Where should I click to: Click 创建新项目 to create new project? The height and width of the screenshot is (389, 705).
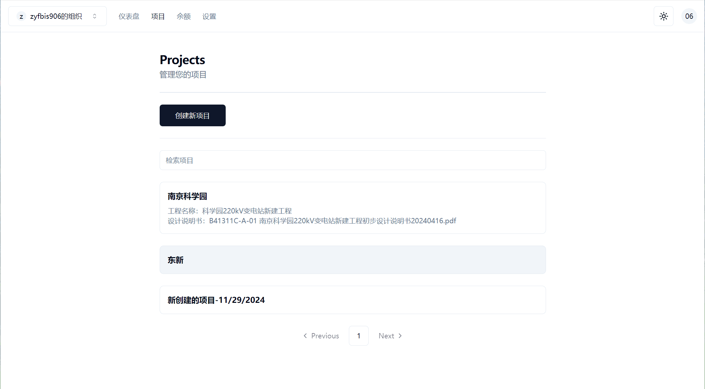[192, 115]
